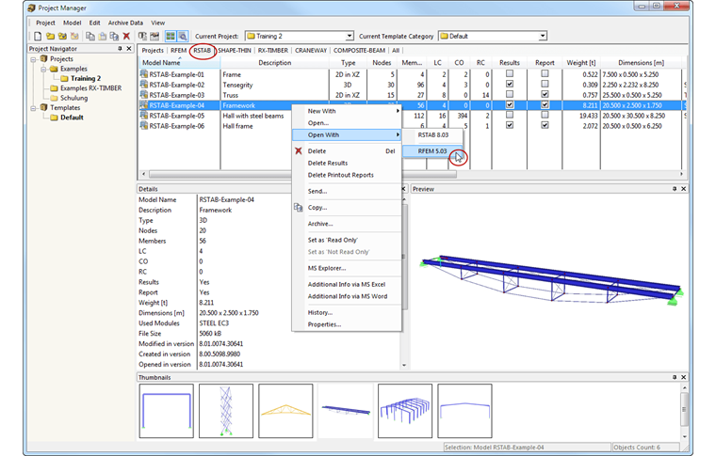The image size is (716, 456).
Task: Click the picture toolbar icon before thumbnails toggle
Action: [x=155, y=36]
